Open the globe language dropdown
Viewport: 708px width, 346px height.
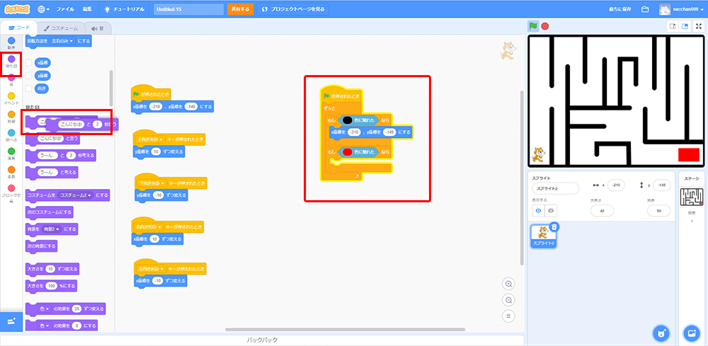tap(44, 9)
